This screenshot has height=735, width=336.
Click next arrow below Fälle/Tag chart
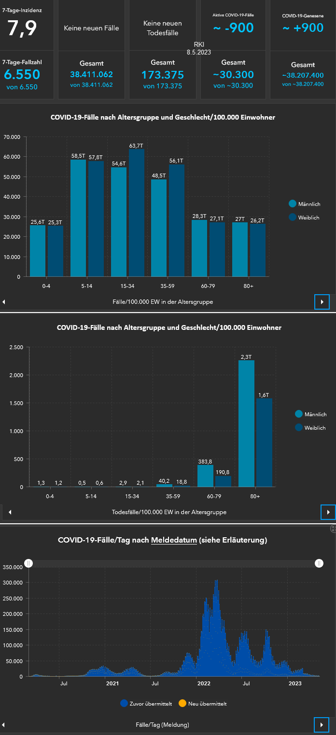[322, 724]
